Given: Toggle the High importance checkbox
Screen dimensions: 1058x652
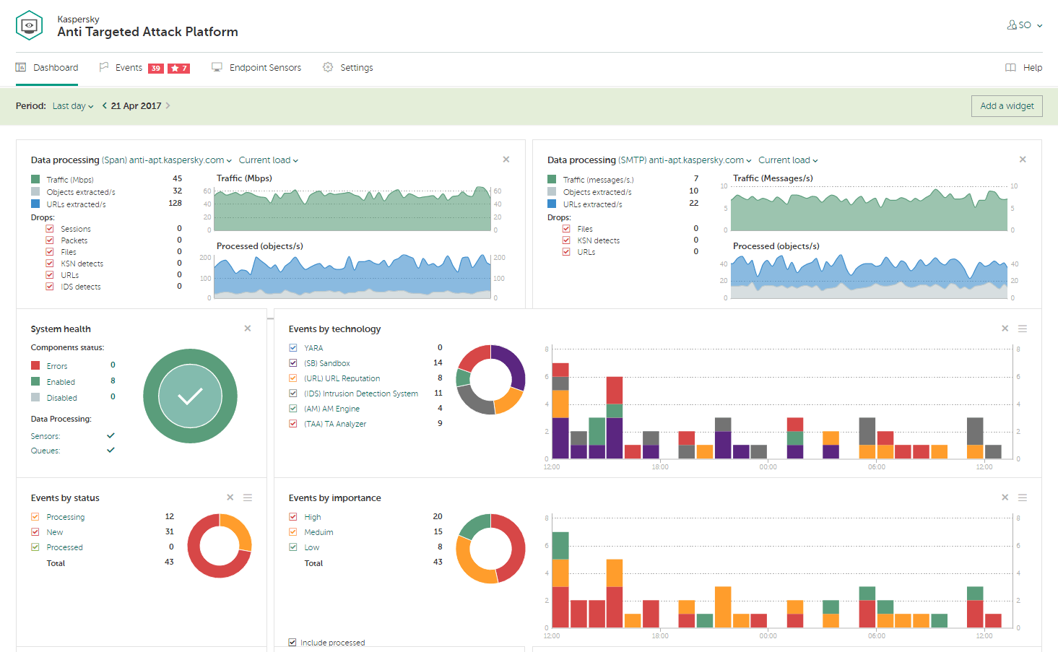Looking at the screenshot, I should (x=293, y=517).
